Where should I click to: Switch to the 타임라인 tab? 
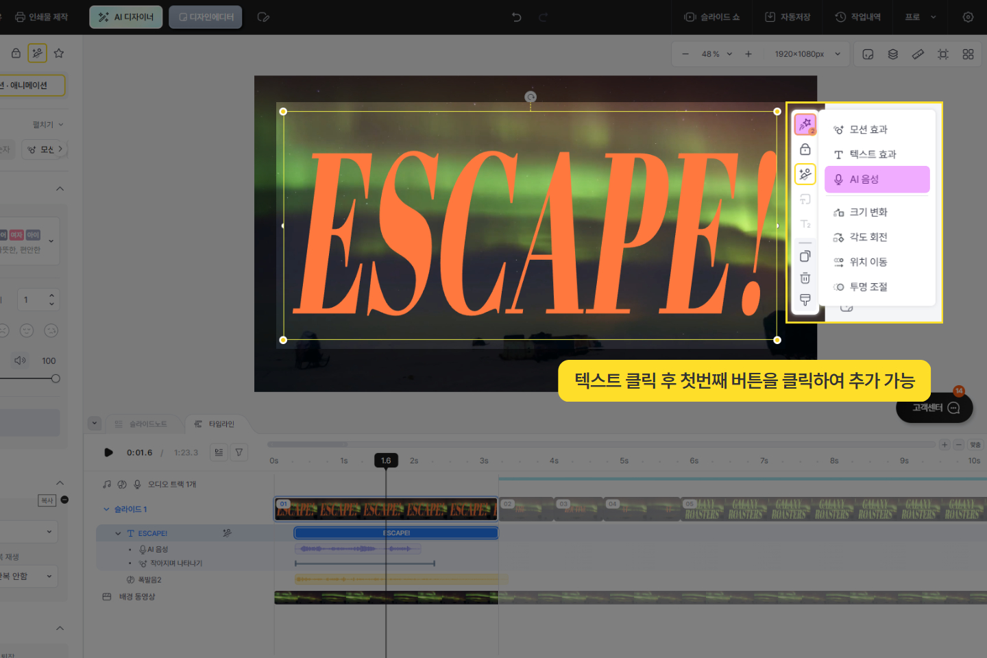click(215, 424)
